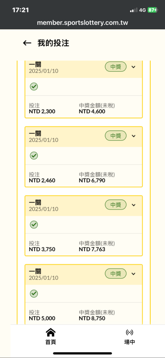The image size is (165, 358).
Task: Open the 場中 live broadcast icon
Action: 129,333
